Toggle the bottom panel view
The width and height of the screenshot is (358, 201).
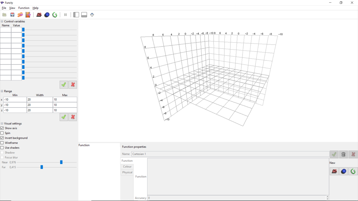pyautogui.click(x=84, y=15)
